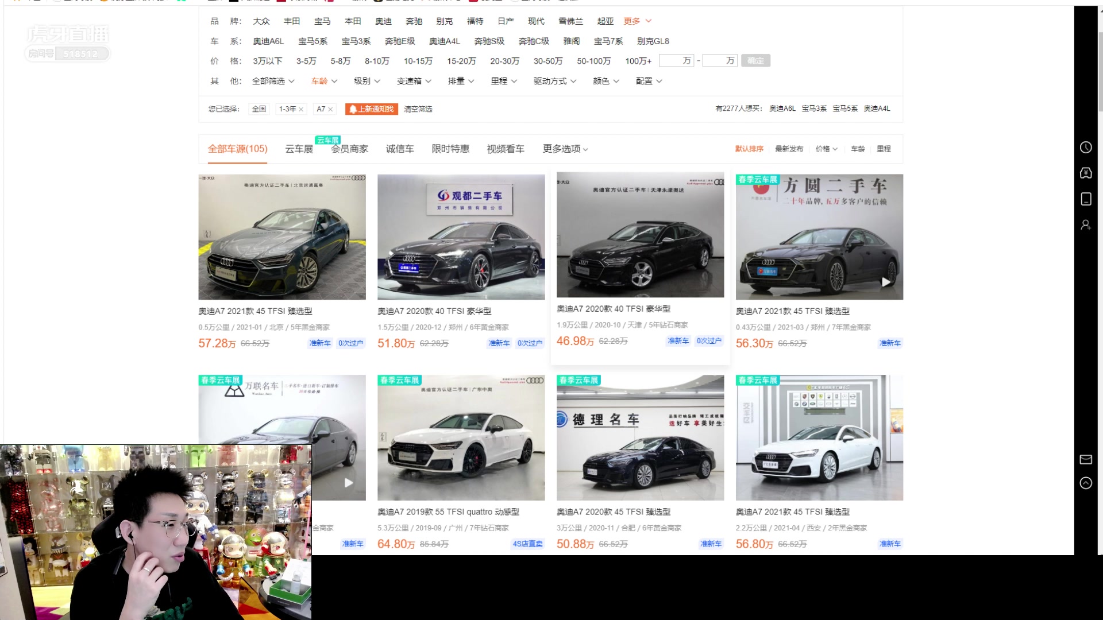Select the 别克GL8 series filter
The height and width of the screenshot is (620, 1103).
653,41
